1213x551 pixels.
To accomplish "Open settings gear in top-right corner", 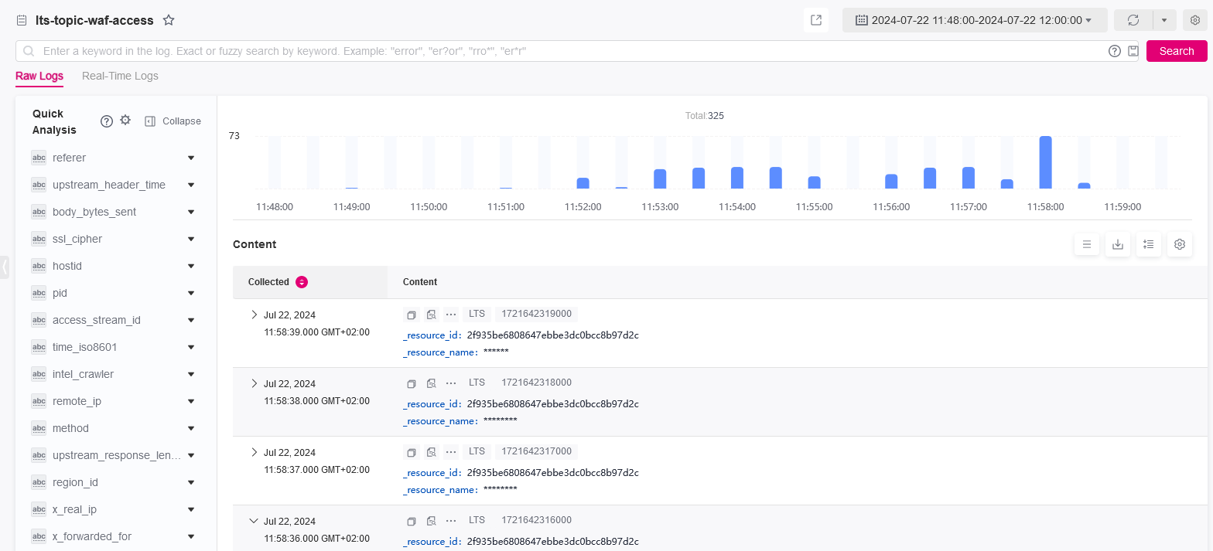I will click(x=1194, y=20).
